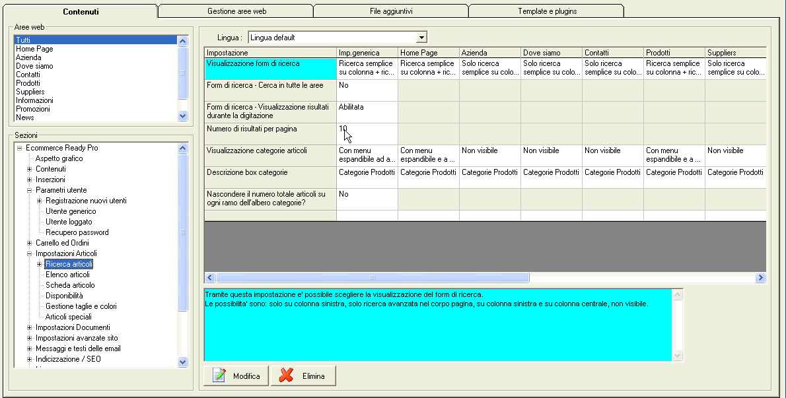786x398 pixels.
Task: Expand the Carrello ed Ordini node
Action: (x=30, y=244)
